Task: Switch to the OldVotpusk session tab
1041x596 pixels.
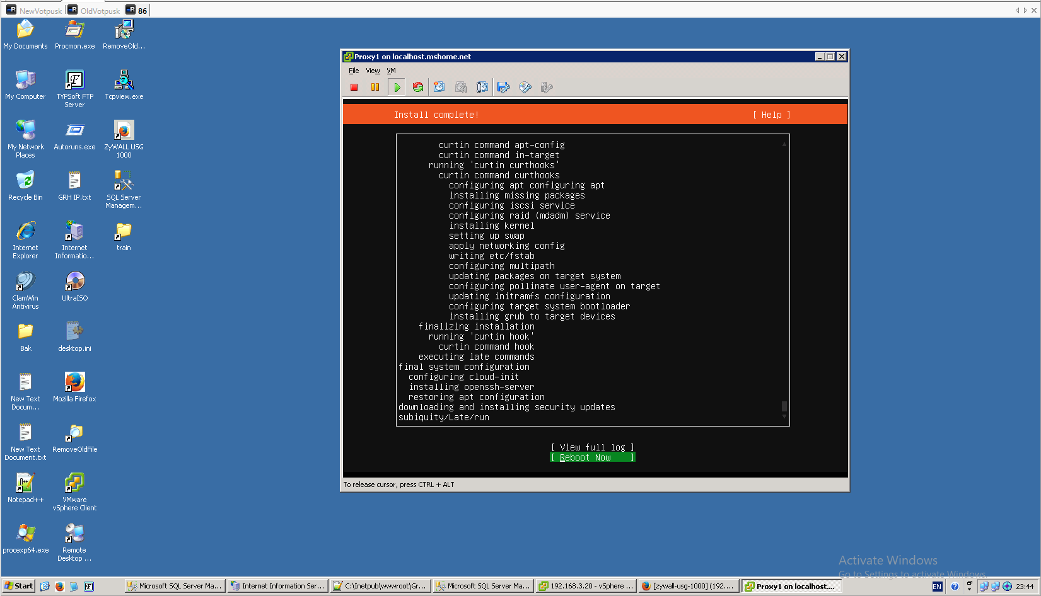Action: tap(94, 11)
